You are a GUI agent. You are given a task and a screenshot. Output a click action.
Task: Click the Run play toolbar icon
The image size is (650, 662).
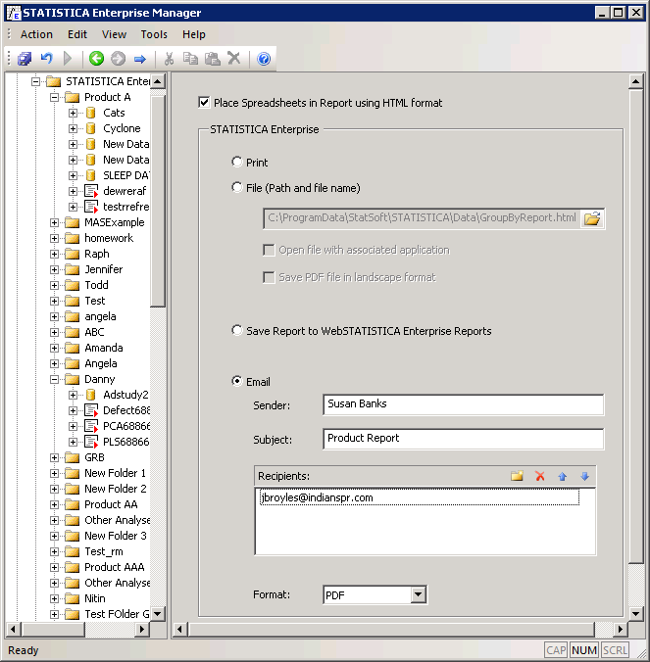tap(68, 58)
